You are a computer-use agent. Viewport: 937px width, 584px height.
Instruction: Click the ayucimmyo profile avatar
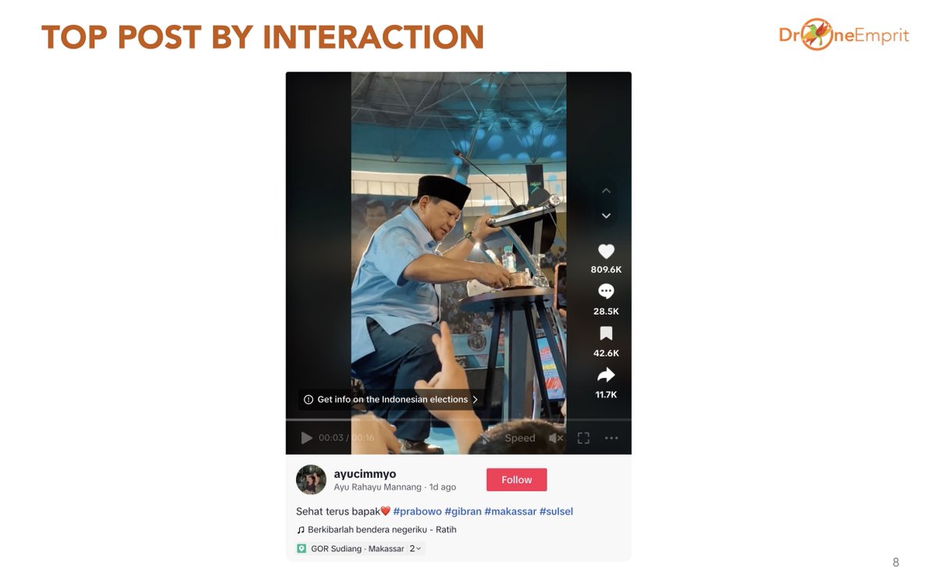click(x=311, y=479)
